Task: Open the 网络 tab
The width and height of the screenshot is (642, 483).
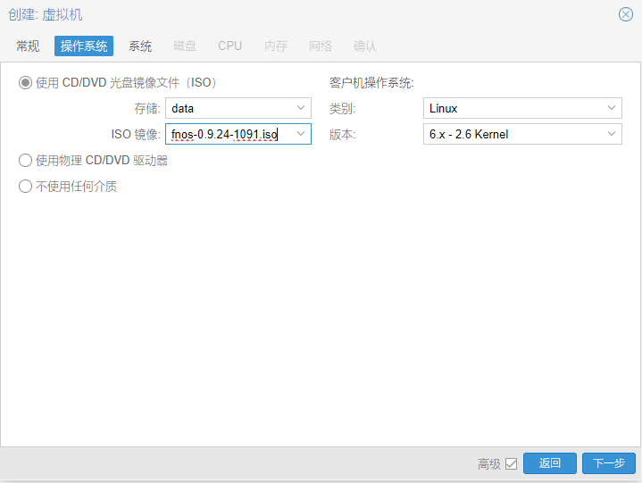Action: [x=321, y=46]
